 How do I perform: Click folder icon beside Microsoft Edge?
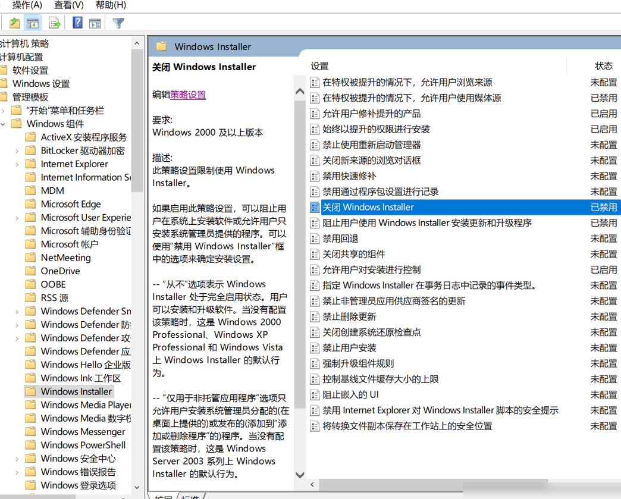(x=30, y=204)
